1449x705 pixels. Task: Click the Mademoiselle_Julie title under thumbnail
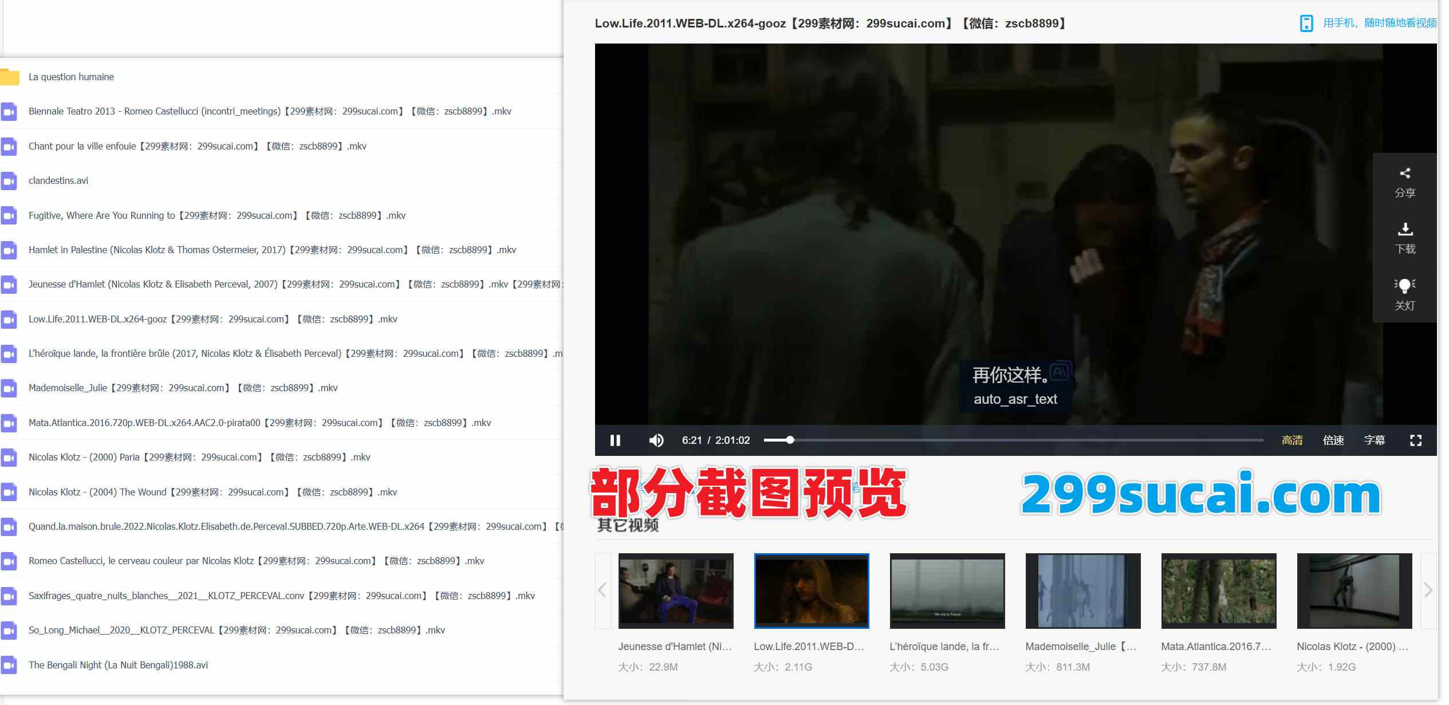click(1081, 646)
